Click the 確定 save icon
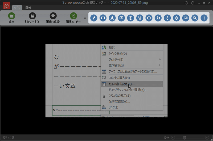The image size is (213, 141). point(11,16)
